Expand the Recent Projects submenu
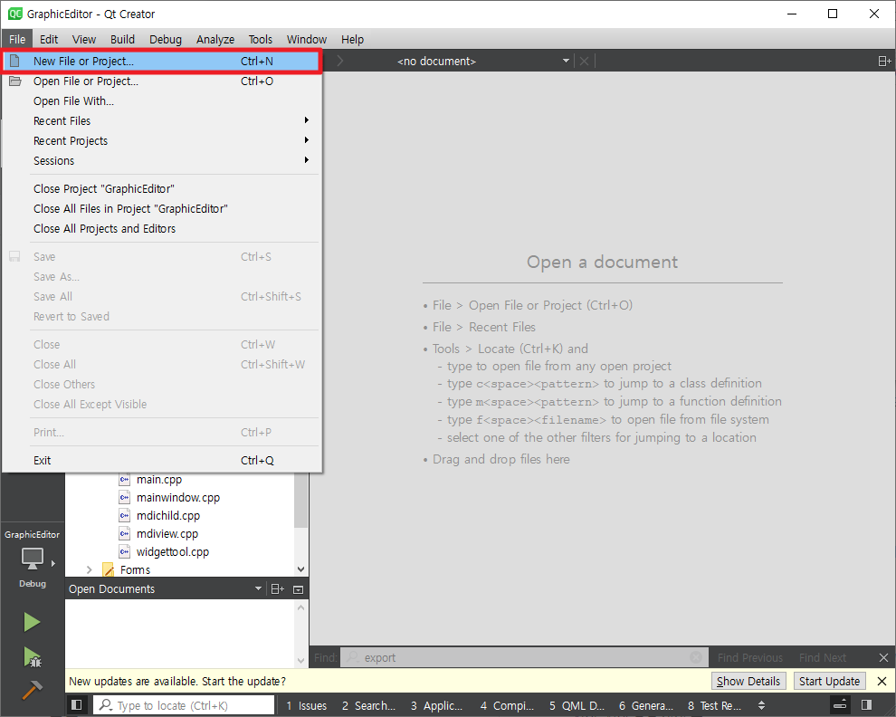The width and height of the screenshot is (896, 717). (x=162, y=140)
